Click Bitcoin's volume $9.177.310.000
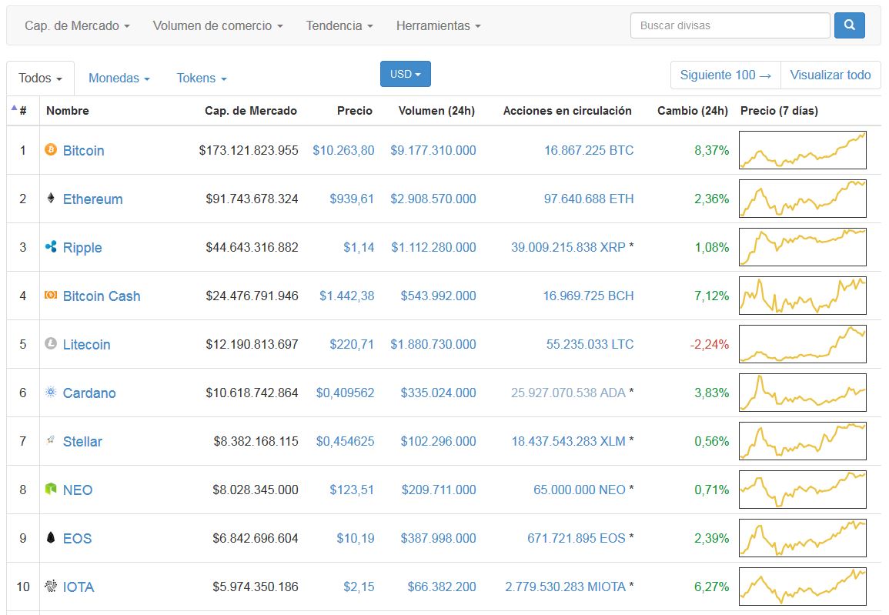The image size is (889, 615). (x=433, y=150)
